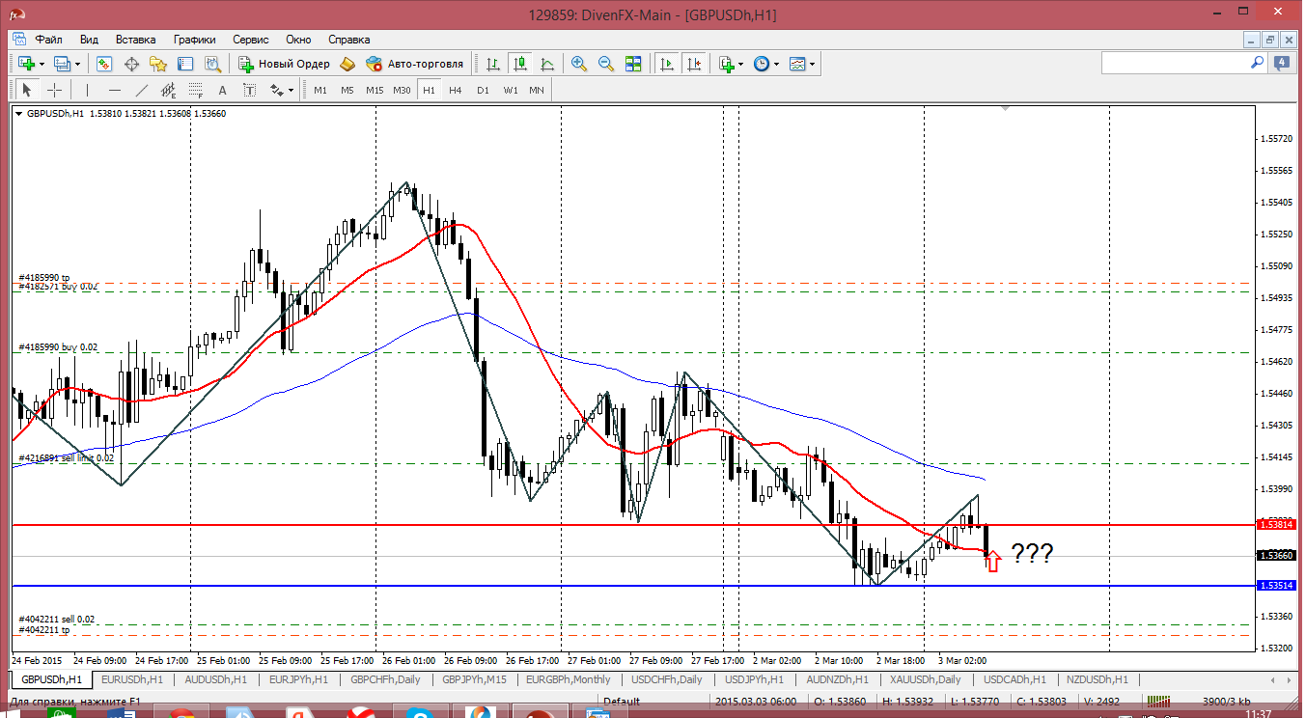The width and height of the screenshot is (1306, 718).
Task: Select the Fibonacci retracement tool
Action: tap(197, 90)
